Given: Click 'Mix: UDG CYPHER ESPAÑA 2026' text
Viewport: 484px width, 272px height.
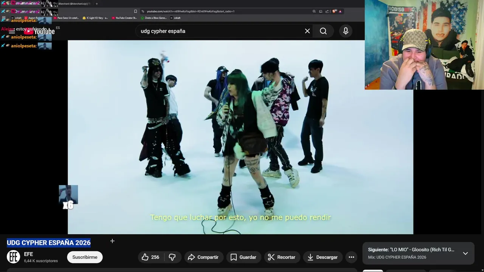Looking at the screenshot, I should pos(397,257).
